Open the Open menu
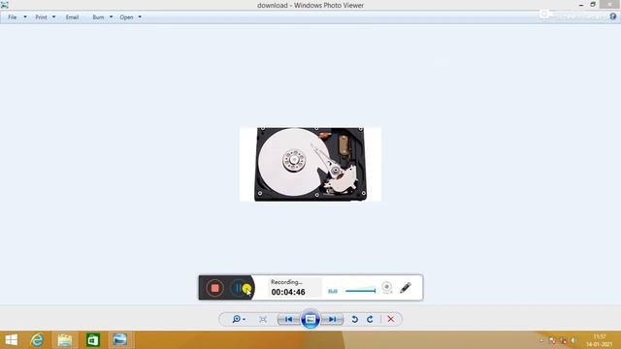 tap(126, 17)
